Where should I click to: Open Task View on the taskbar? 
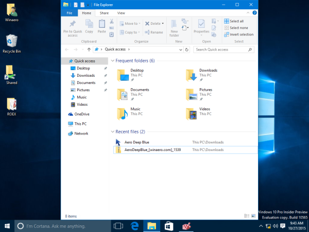[118, 226]
